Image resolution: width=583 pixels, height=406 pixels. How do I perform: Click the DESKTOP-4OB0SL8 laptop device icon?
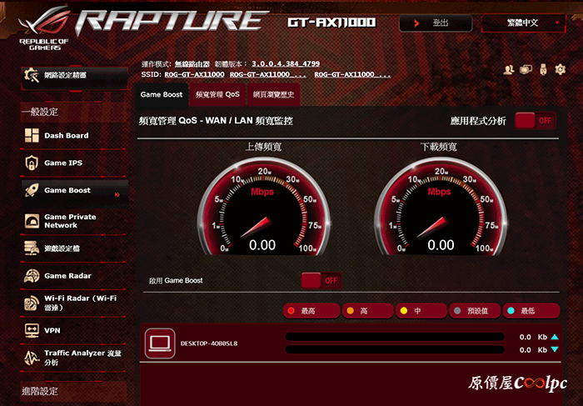160,343
